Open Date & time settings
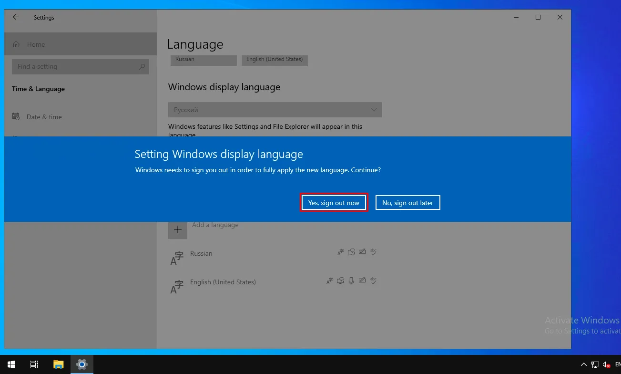Viewport: 621px width, 374px height. (x=44, y=117)
